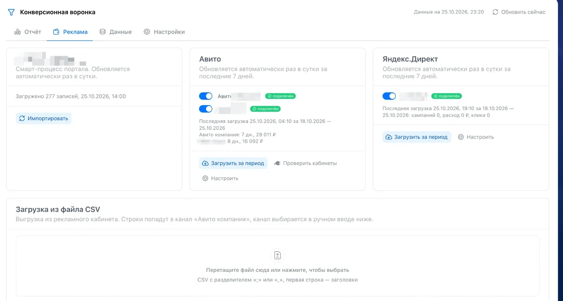Click Настроить link in Авито card
The height and width of the screenshot is (301, 563).
point(220,178)
